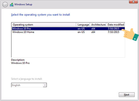139x101 pixels.
Task: Click en-US in Windows 10 Home row
Action: click(x=81, y=32)
